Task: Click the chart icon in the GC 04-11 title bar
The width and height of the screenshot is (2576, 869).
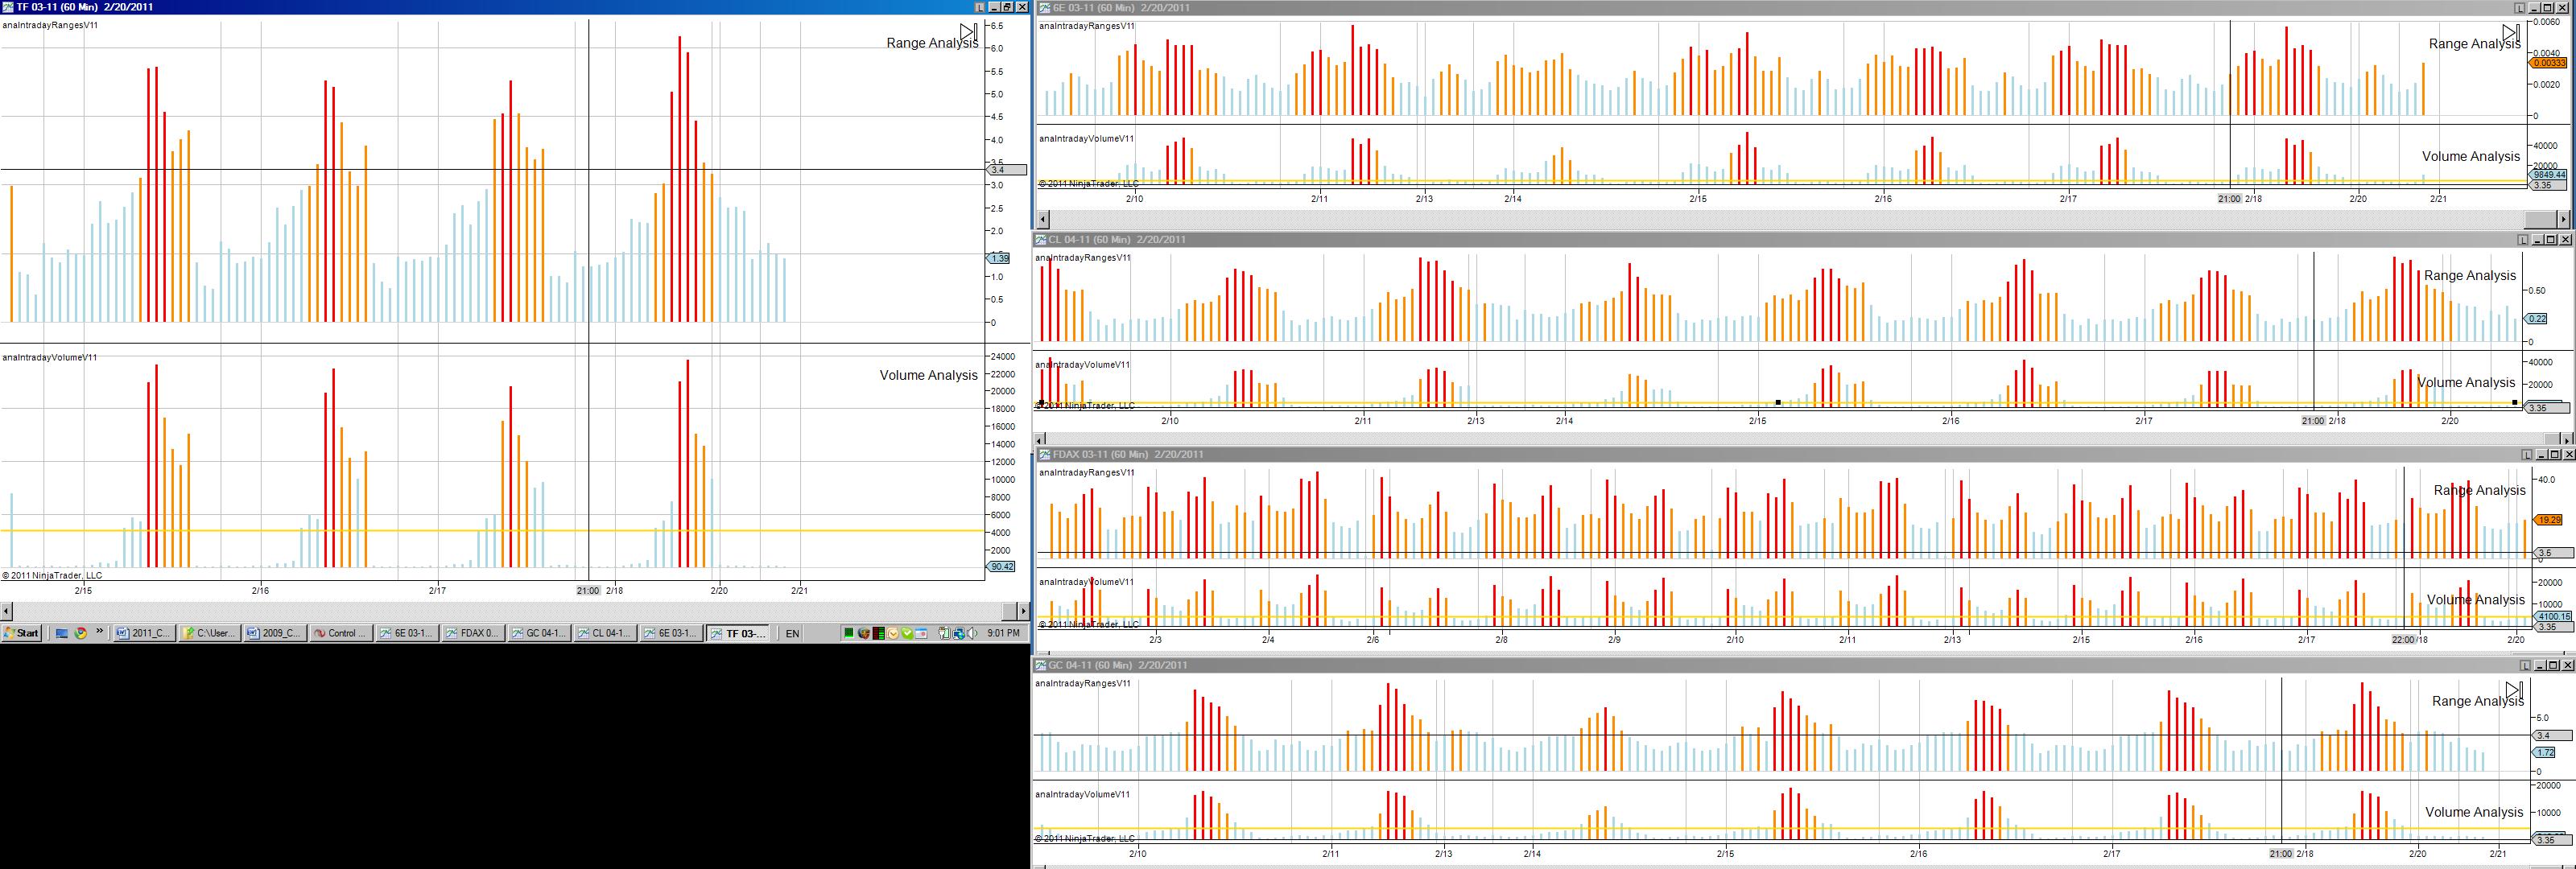Action: (x=1041, y=666)
